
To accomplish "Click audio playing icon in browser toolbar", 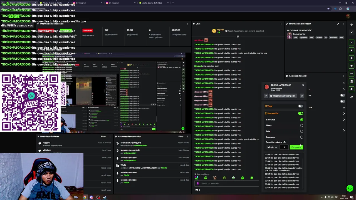I will pos(335,9).
